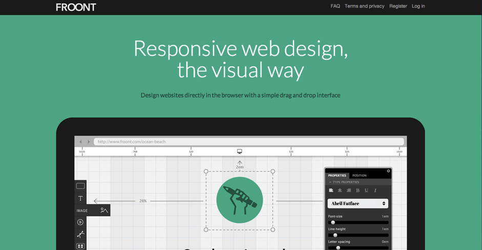The height and width of the screenshot is (250, 482).
Task: Align text center in Type Properties
Action: [340, 190]
